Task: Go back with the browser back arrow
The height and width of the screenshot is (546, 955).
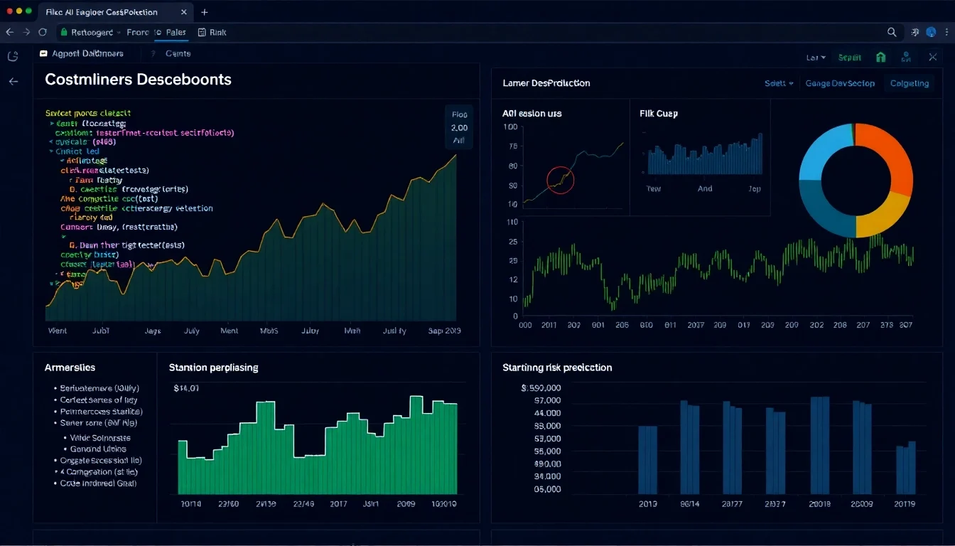Action: coord(10,32)
